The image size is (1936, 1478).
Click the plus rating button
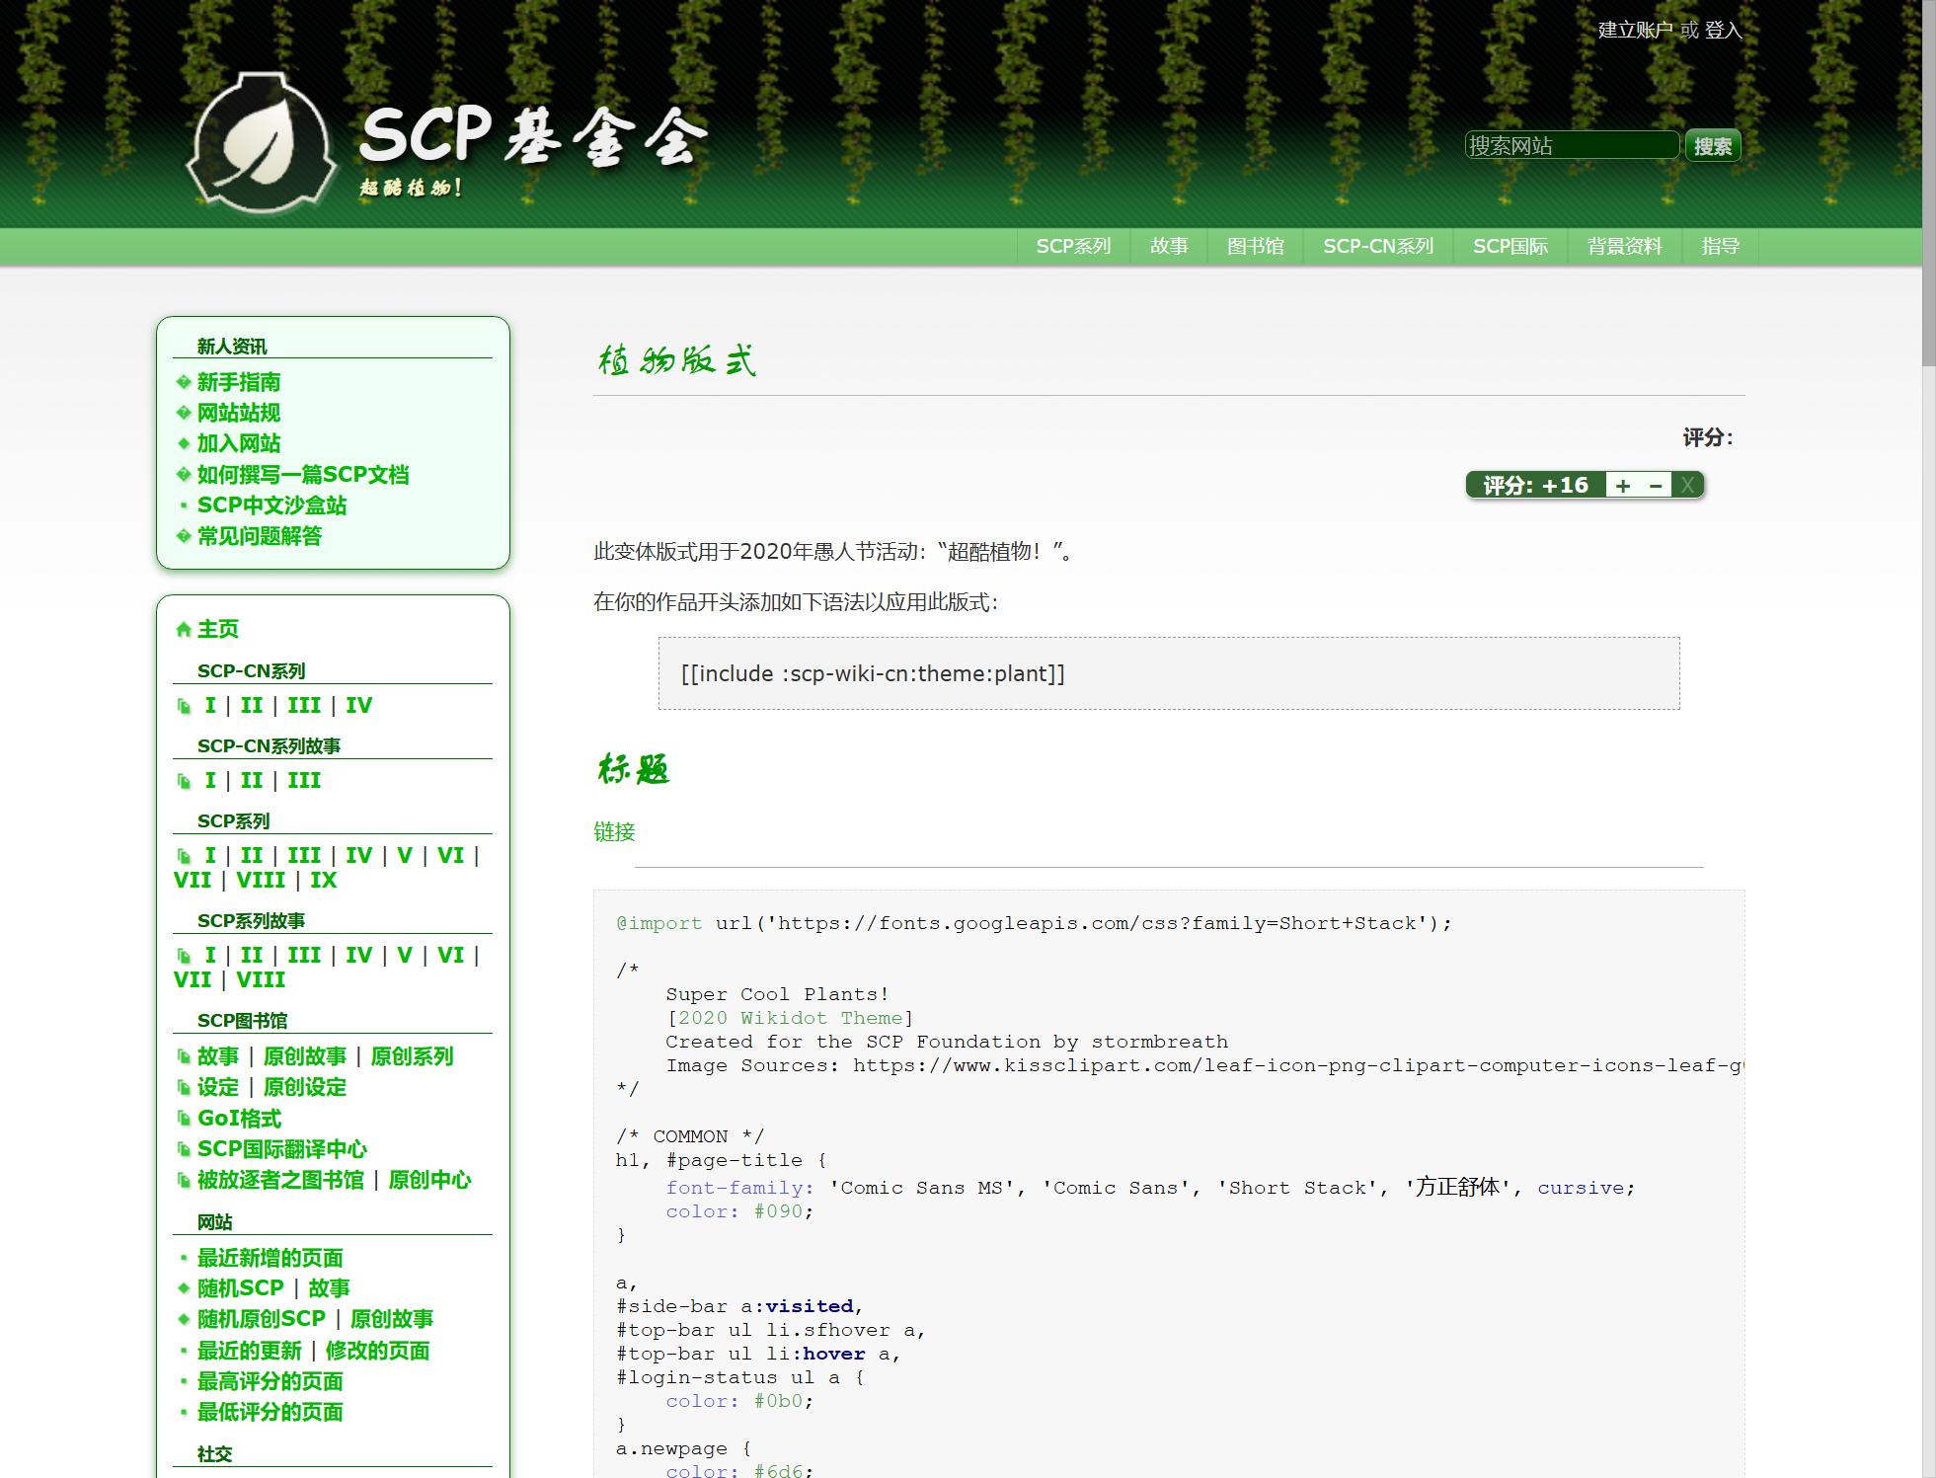tap(1622, 485)
